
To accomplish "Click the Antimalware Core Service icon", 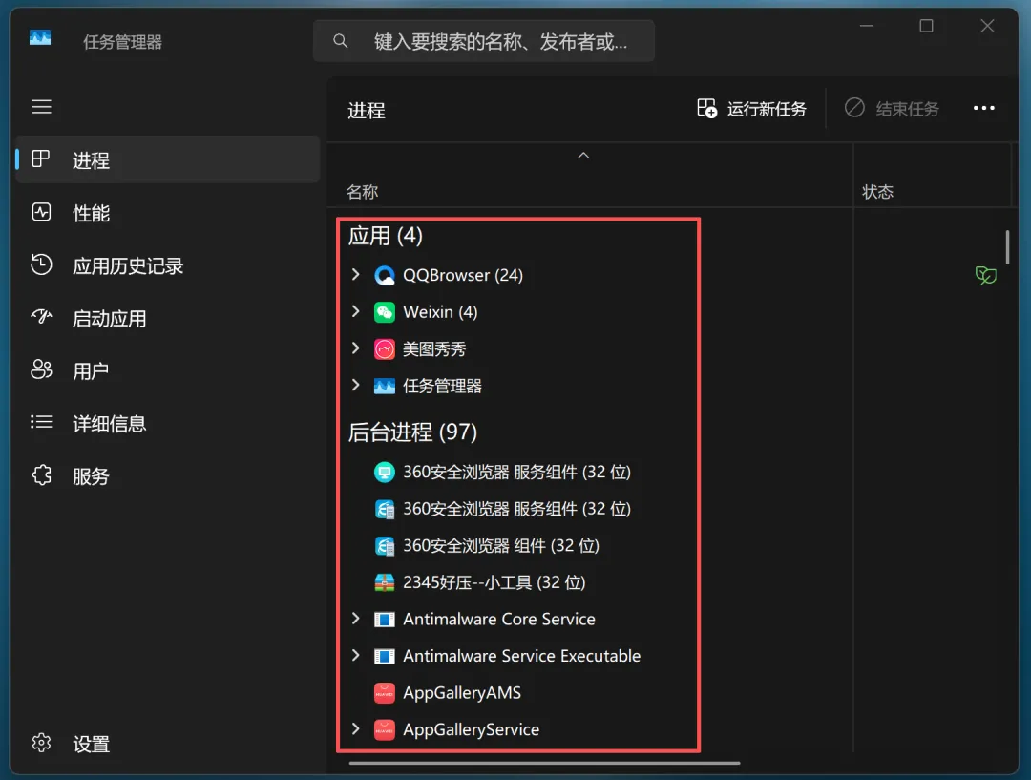I will 385,619.
